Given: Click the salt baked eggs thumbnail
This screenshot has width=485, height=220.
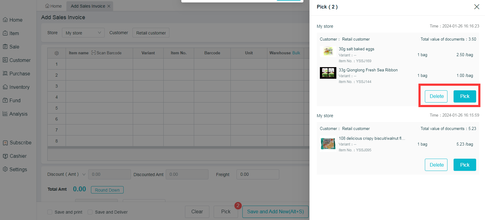Looking at the screenshot, I should point(328,51).
